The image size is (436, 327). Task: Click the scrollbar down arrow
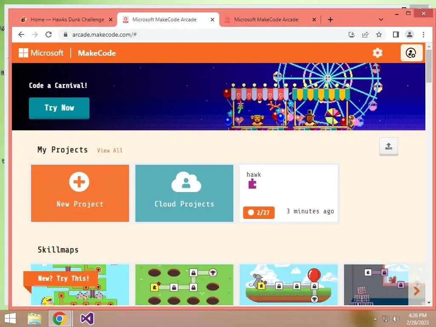pyautogui.click(x=429, y=303)
